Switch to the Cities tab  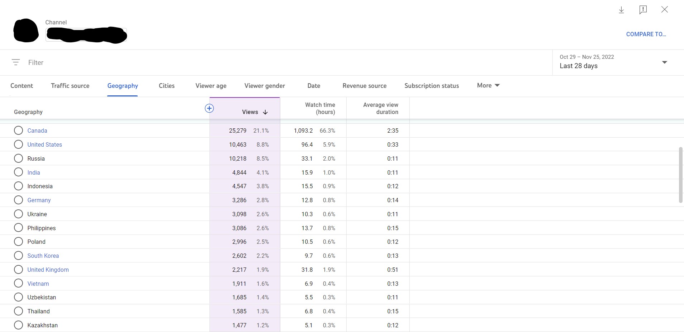pyautogui.click(x=167, y=86)
